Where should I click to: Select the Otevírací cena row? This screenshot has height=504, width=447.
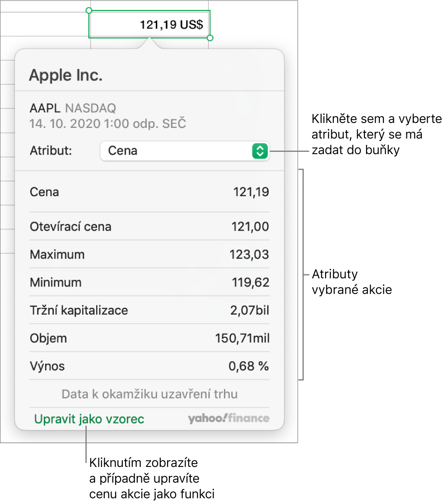[149, 226]
